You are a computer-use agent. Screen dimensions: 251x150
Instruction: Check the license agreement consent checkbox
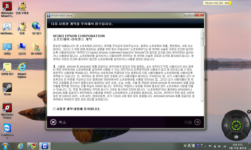pyautogui.click(x=54, y=109)
